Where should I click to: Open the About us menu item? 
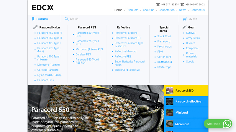(x=148, y=10)
